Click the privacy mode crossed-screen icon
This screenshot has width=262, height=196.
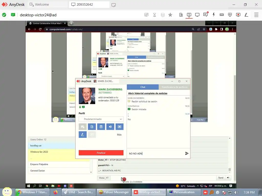click(146, 15)
